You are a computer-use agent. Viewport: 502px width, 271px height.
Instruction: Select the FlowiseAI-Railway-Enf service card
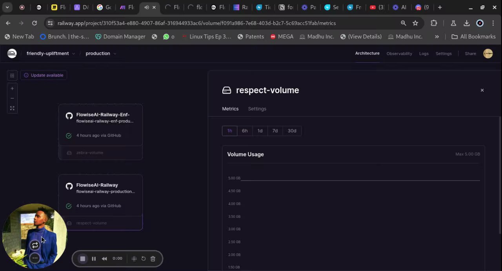coord(100,125)
